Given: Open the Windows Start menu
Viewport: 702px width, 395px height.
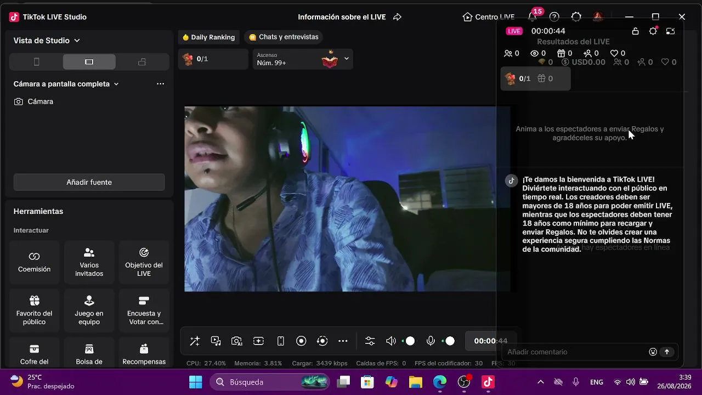Looking at the screenshot, I should 195,382.
